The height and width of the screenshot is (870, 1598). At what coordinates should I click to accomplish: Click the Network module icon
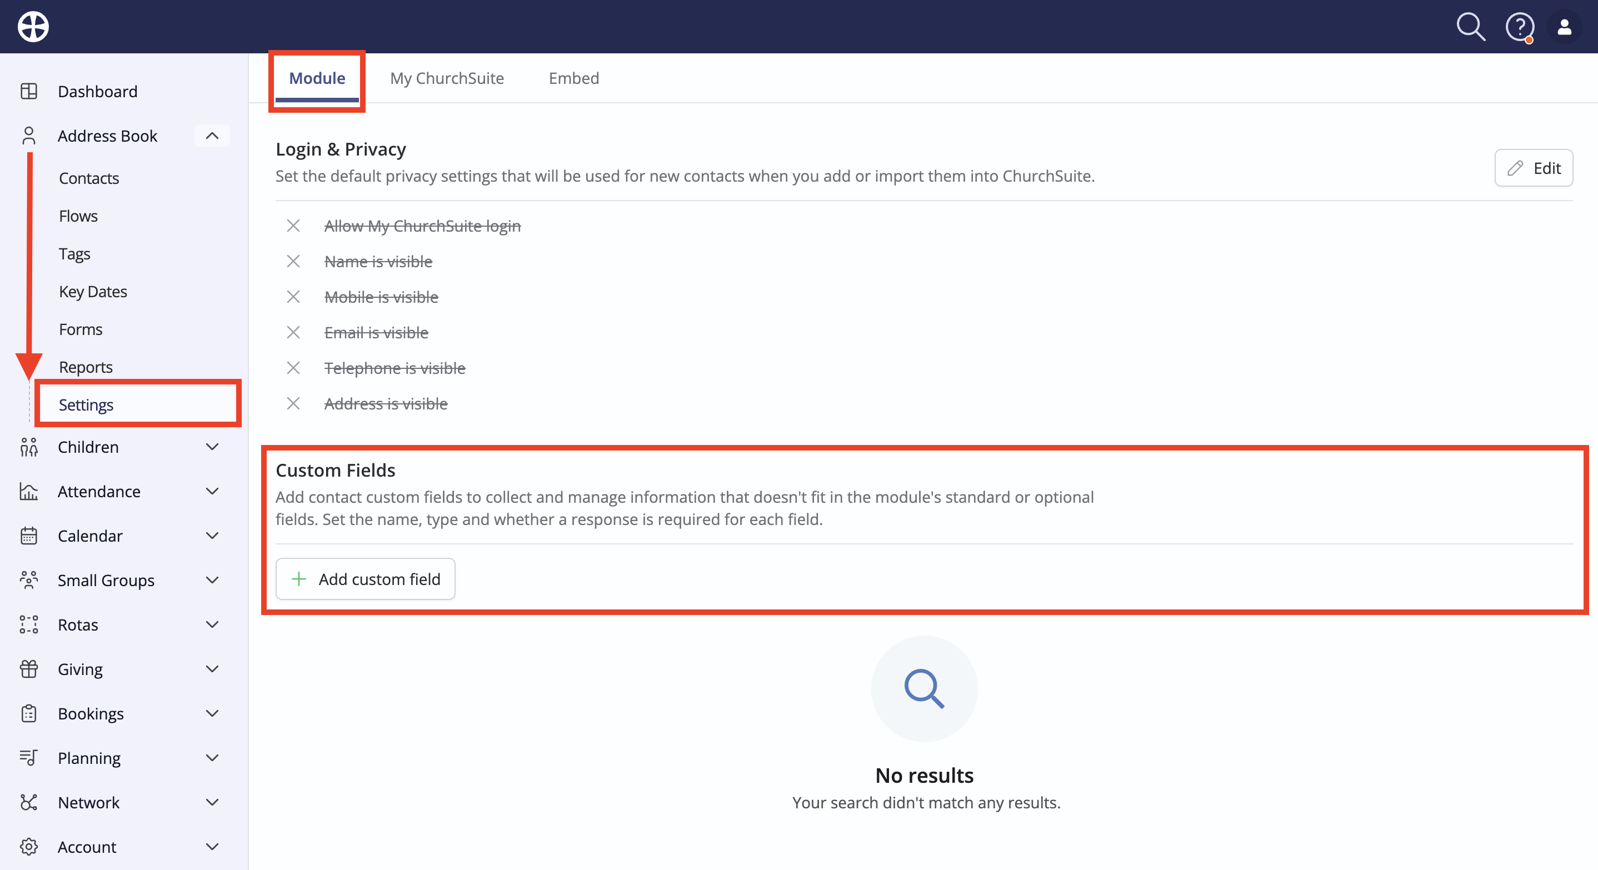pos(28,802)
